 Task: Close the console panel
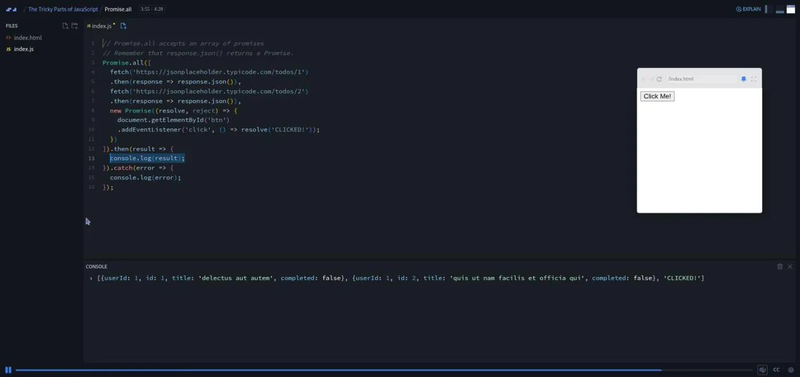[x=790, y=267]
